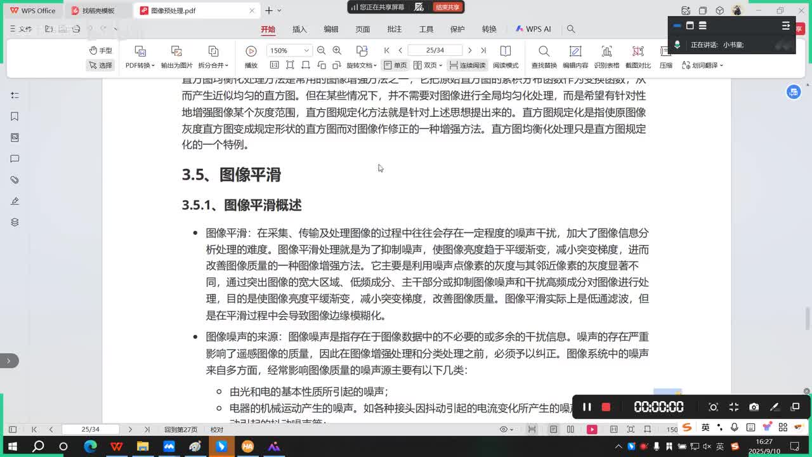
Task: Open the thumbnail panel in sidebar
Action: point(15,138)
